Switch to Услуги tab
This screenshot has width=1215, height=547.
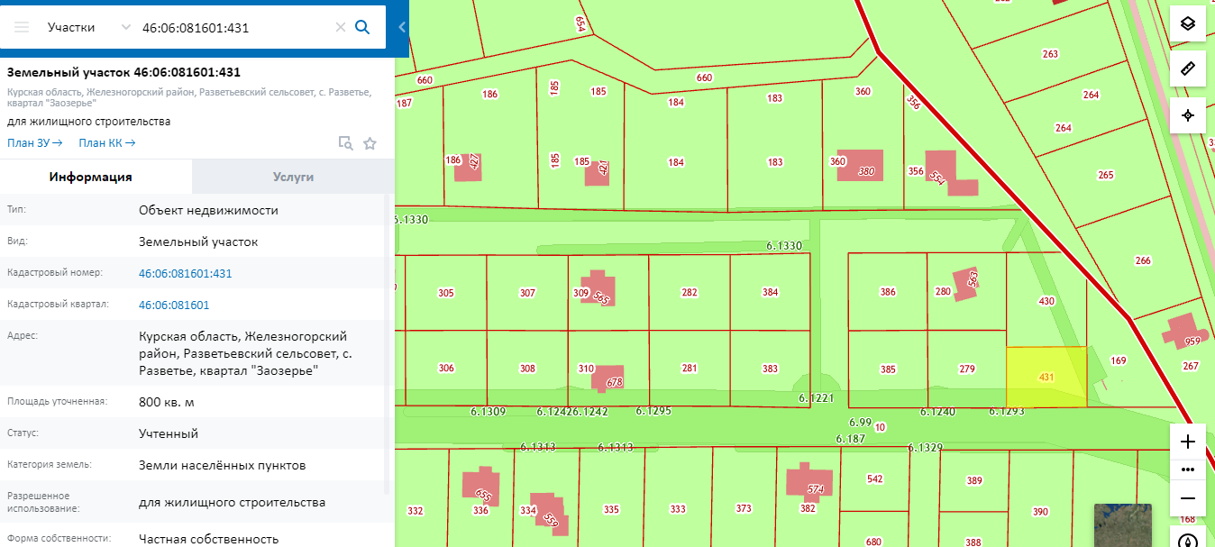pos(294,177)
